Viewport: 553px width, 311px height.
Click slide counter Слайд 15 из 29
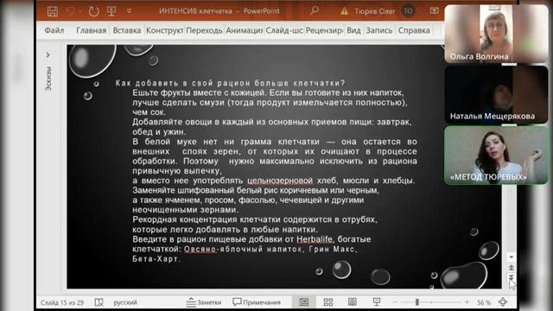62,302
